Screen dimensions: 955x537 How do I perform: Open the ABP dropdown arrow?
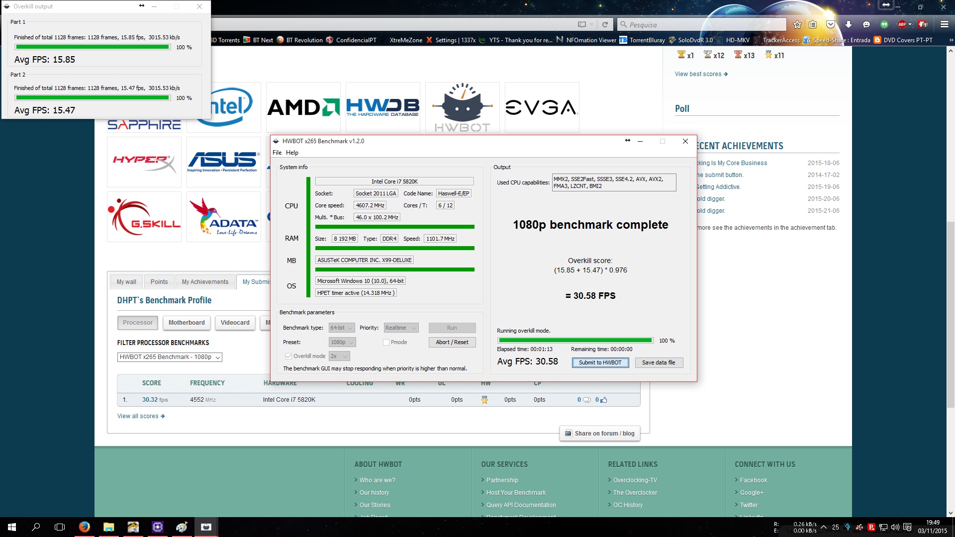coord(910,24)
